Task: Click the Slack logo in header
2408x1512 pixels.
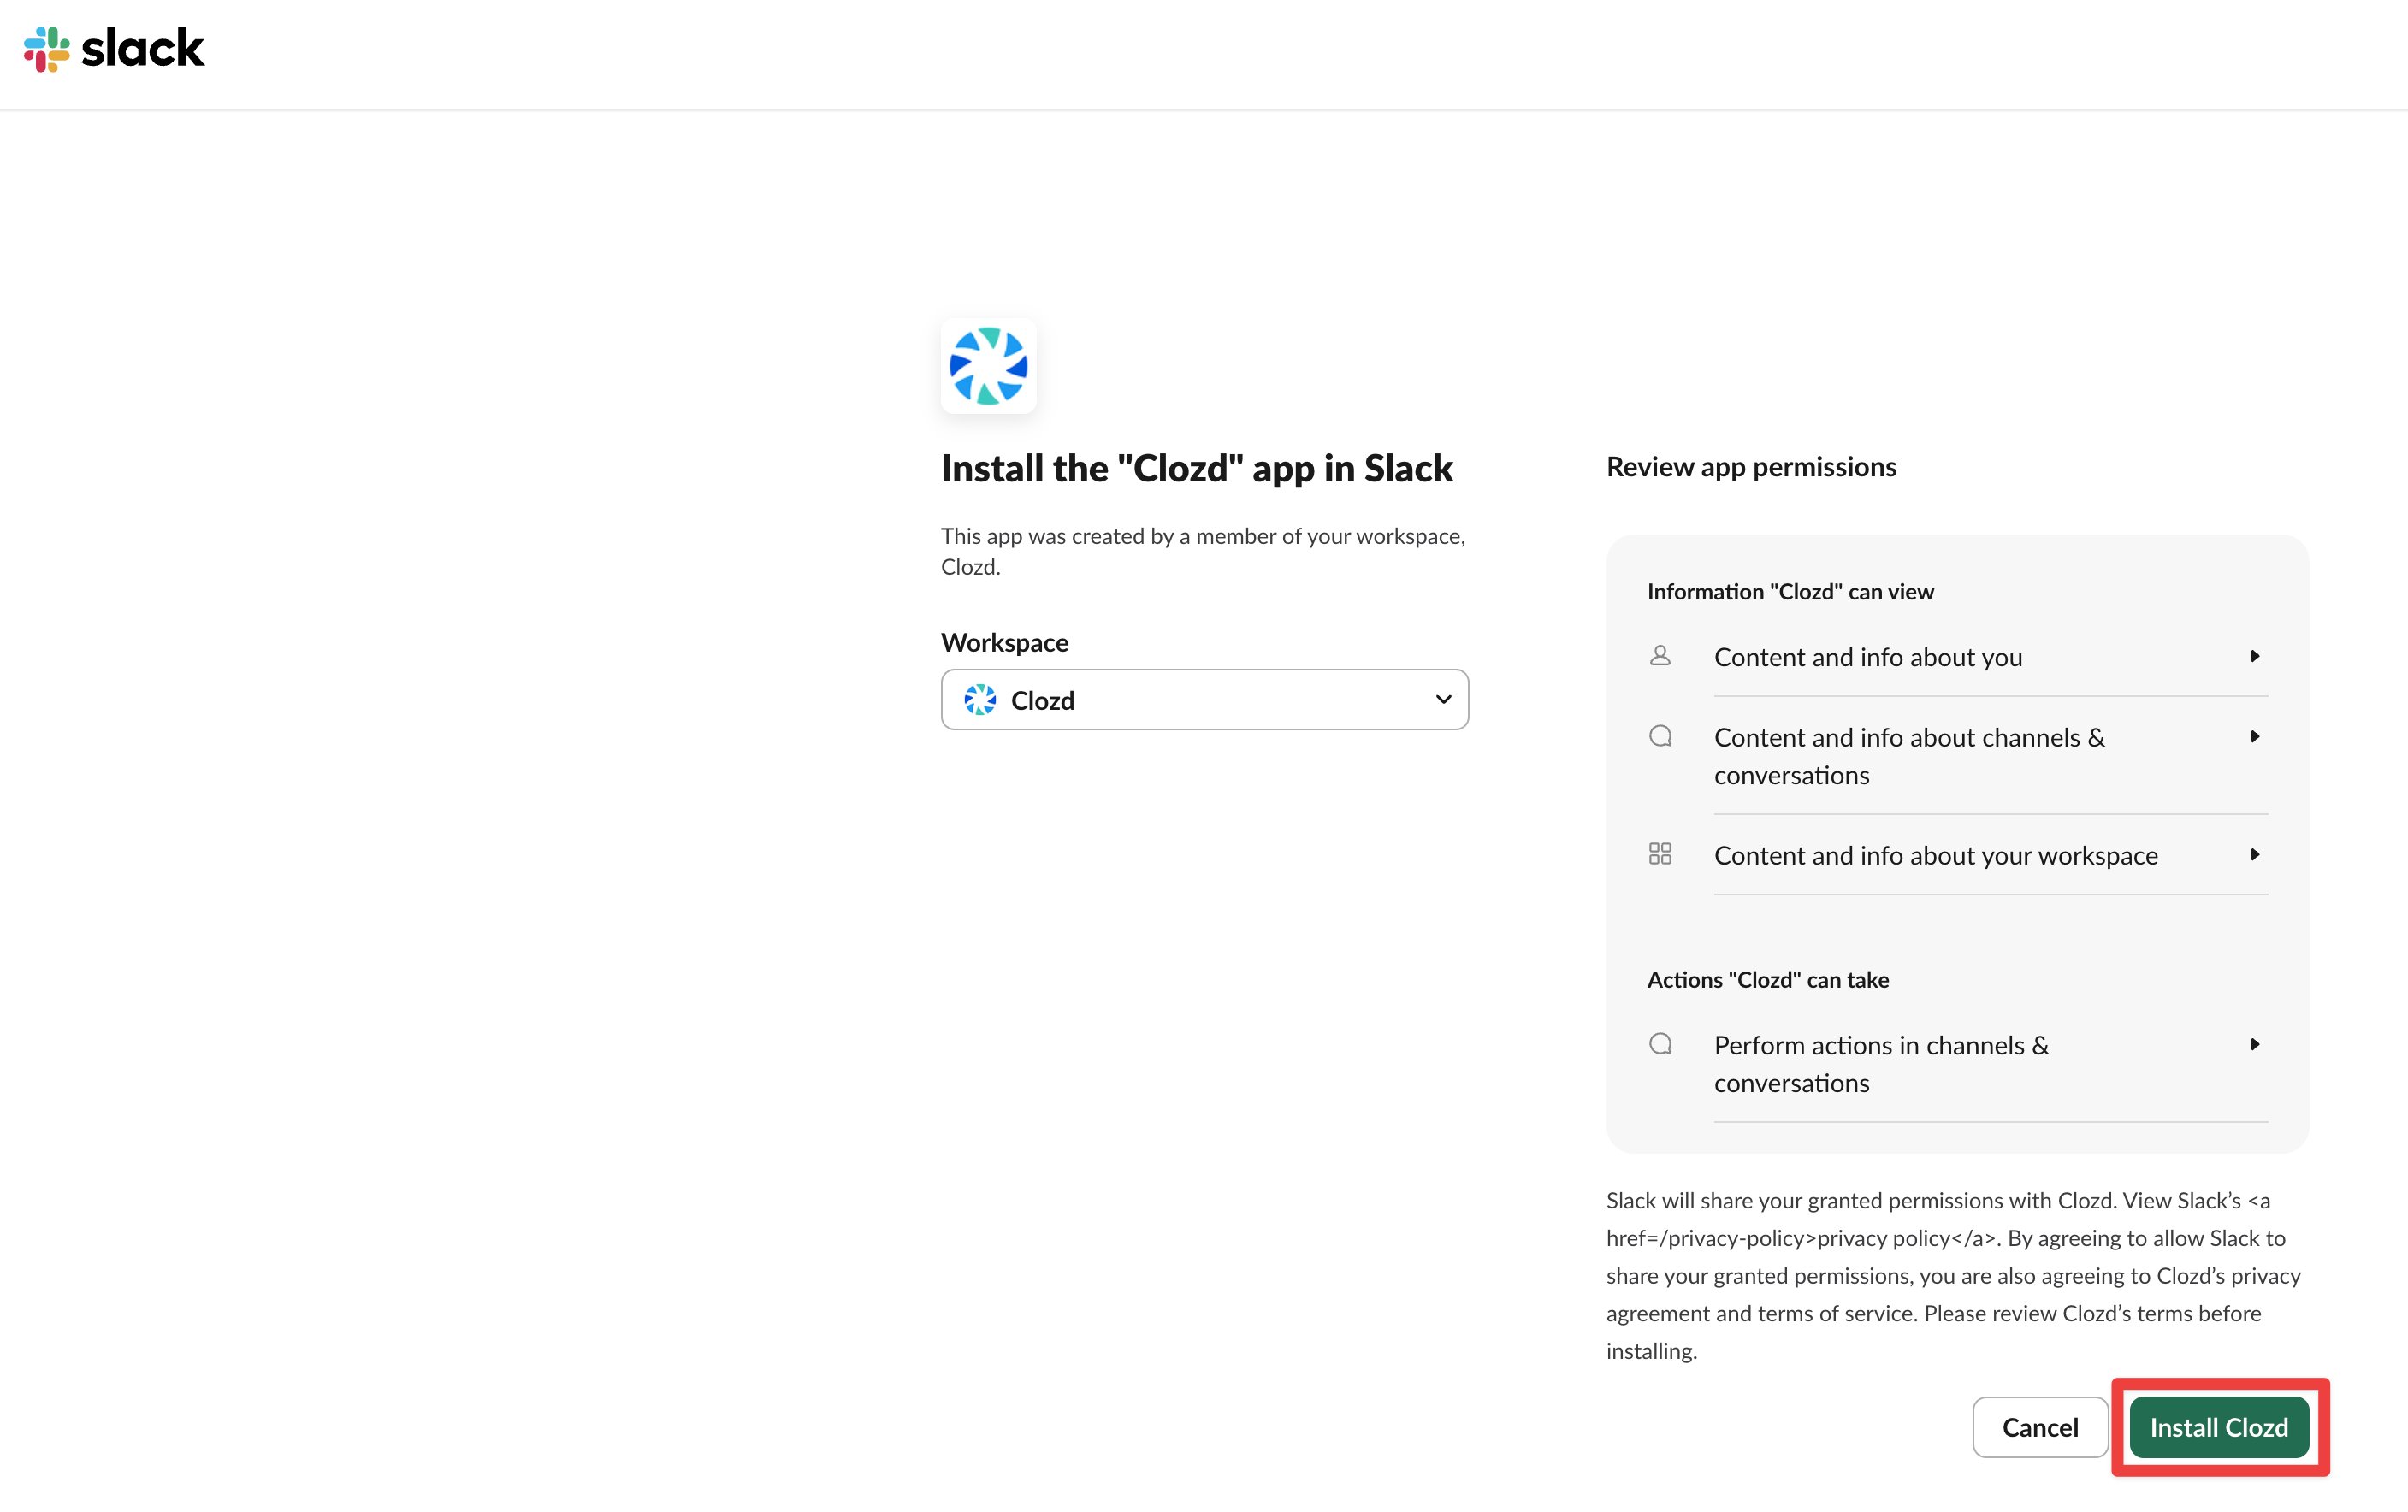Action: point(113,48)
